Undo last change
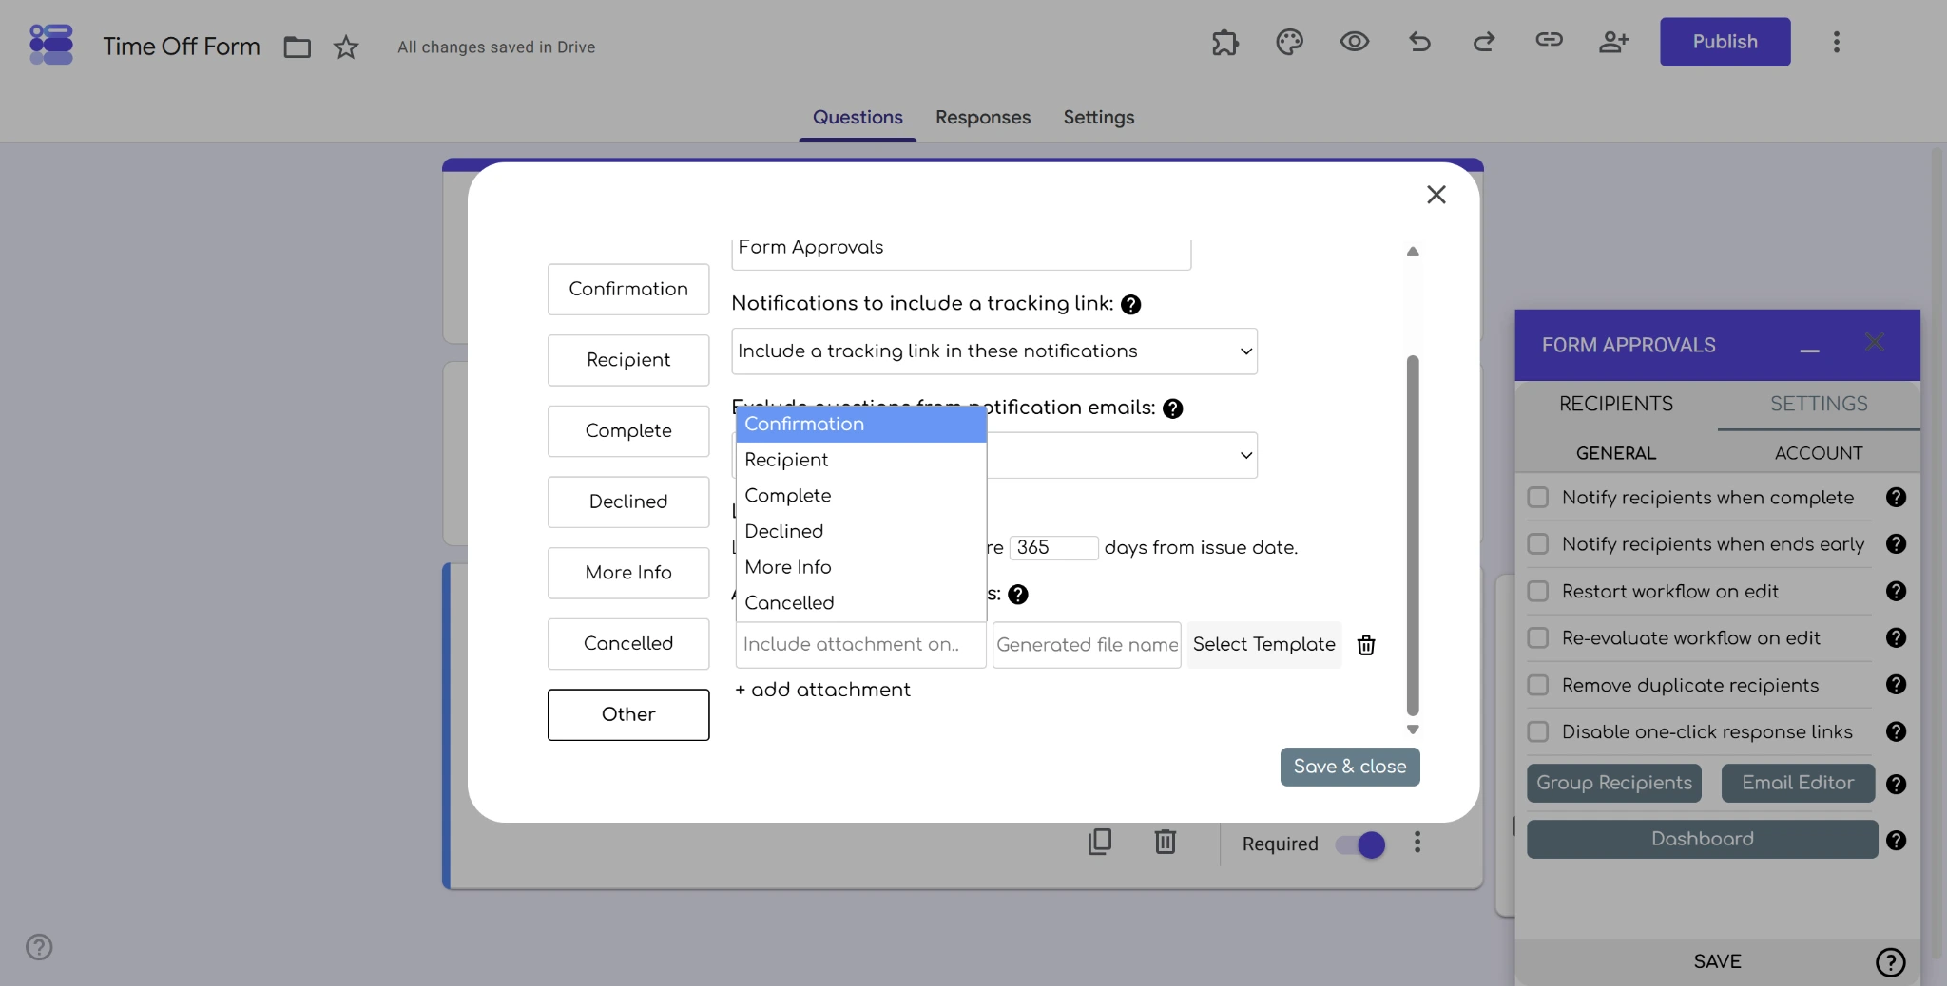 1419,42
